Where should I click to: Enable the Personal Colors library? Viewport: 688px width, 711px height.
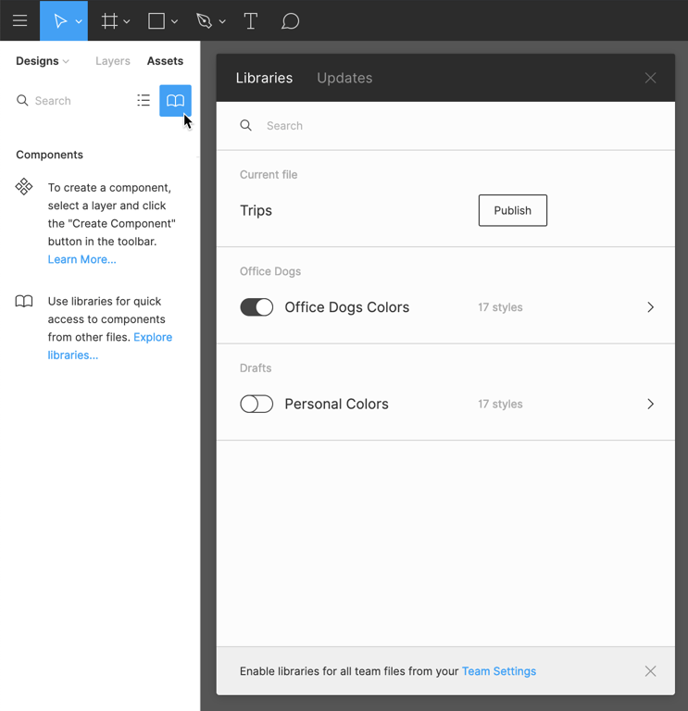pyautogui.click(x=256, y=404)
